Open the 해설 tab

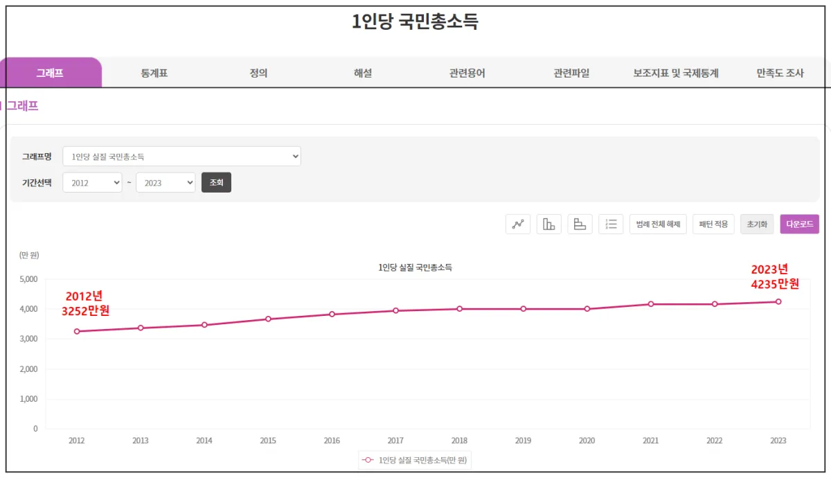(x=363, y=72)
